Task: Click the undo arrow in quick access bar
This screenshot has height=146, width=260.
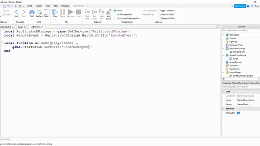Action: [9, 6]
